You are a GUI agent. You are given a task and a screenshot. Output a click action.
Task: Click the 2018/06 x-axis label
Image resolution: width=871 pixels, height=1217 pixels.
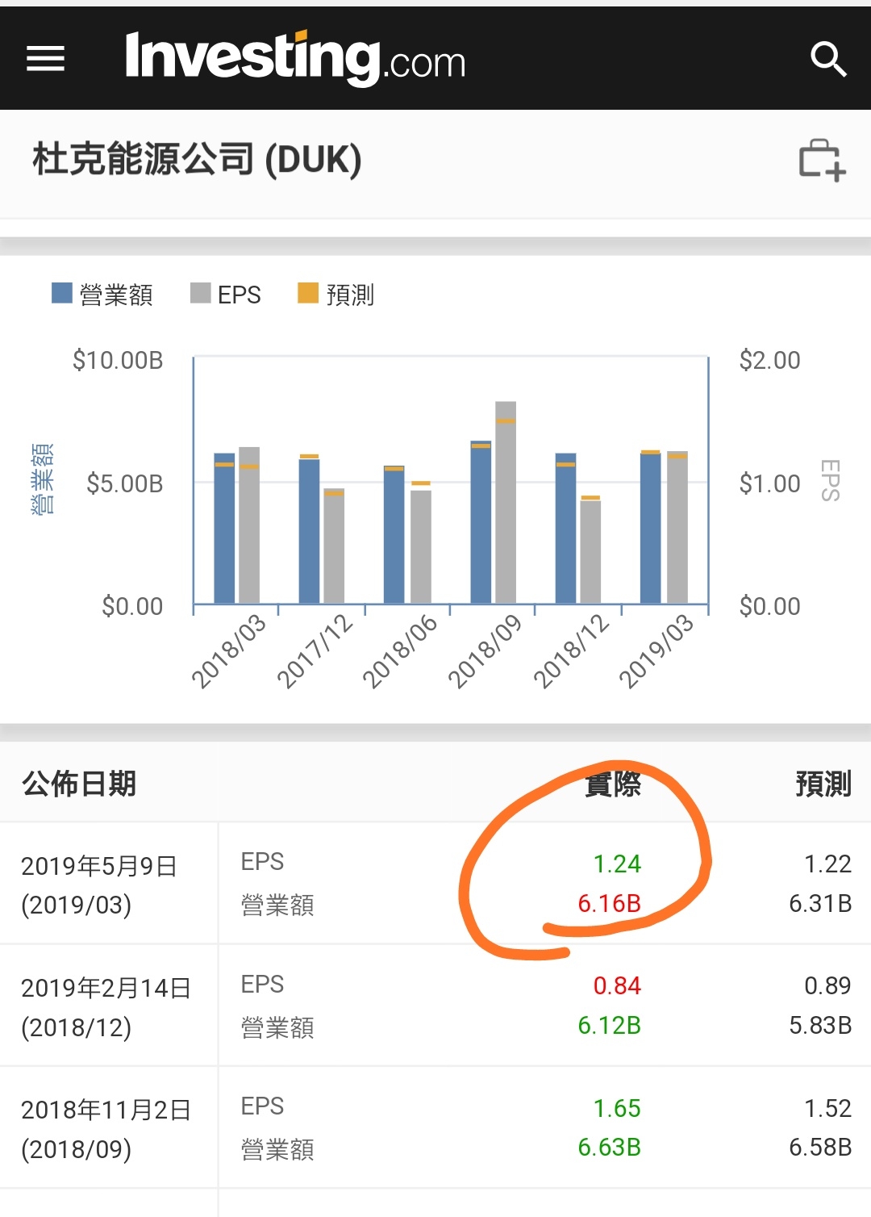(399, 650)
